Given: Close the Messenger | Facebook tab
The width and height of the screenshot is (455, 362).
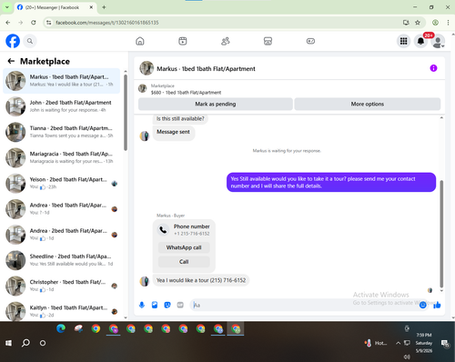Looking at the screenshot, I should [91, 7].
